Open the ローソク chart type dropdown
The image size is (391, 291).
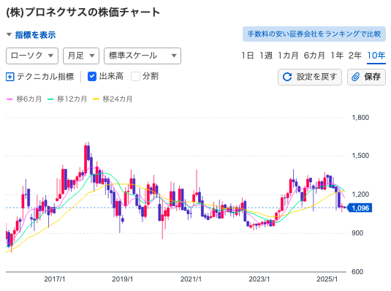32,56
